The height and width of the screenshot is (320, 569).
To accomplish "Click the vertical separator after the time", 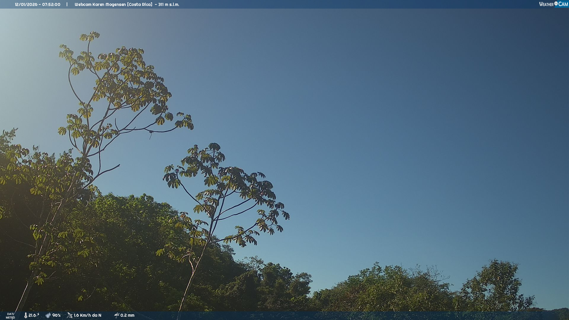I will tap(67, 4).
